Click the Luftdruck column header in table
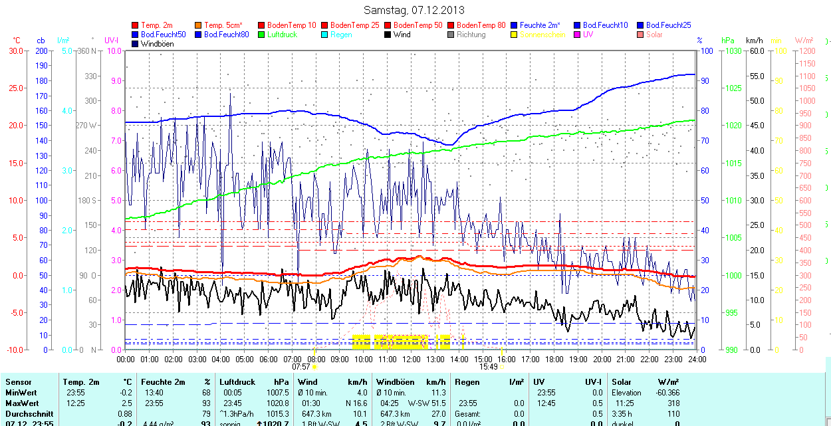Viewport: 831px width, 426px height. (x=237, y=382)
